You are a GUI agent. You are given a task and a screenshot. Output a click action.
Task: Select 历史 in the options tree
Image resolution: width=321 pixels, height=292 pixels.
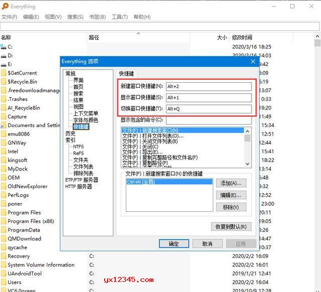[x=70, y=133]
